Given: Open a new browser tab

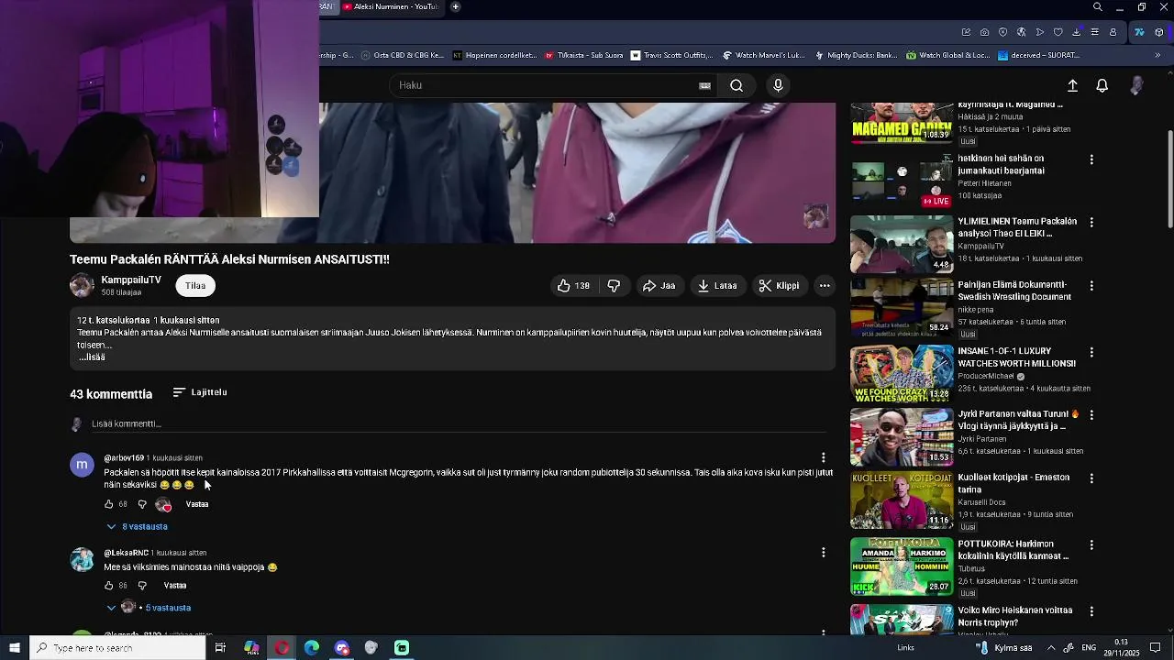Looking at the screenshot, I should coord(456,6).
